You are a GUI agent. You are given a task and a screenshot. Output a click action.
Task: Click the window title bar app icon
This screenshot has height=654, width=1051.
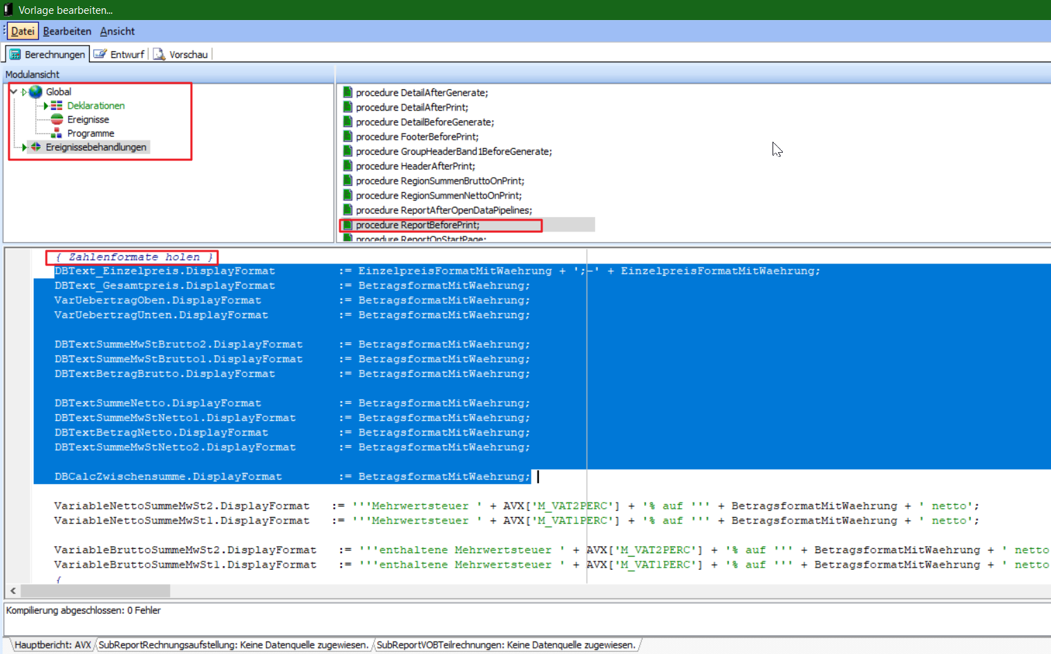(x=8, y=10)
